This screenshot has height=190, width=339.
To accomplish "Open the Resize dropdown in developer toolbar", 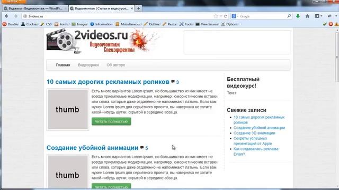I will (170, 24).
